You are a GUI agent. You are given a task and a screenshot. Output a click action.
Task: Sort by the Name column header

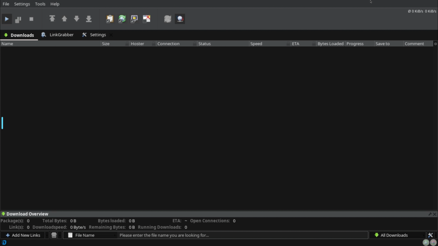tap(50, 43)
